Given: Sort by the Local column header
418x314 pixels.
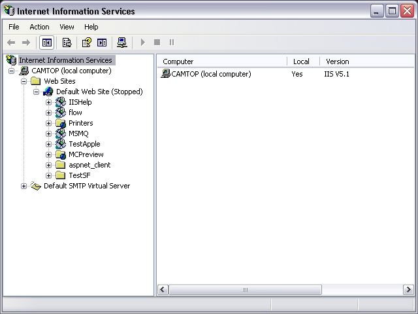Looking at the screenshot, I should click(x=303, y=61).
